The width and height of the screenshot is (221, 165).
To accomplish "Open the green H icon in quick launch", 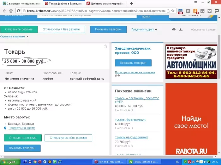I will click(x=55, y=162).
